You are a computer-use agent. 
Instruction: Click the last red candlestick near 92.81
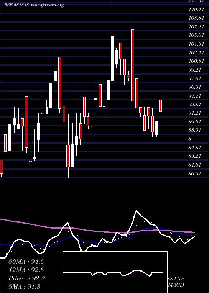click(161, 106)
